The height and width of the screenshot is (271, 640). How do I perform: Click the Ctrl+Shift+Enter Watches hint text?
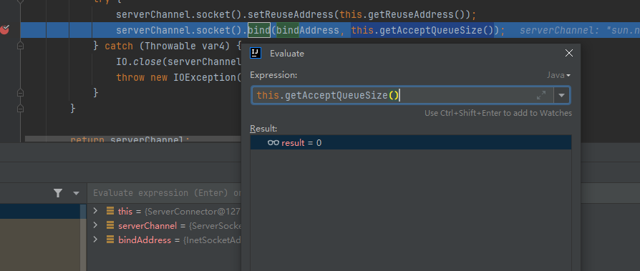tap(498, 113)
